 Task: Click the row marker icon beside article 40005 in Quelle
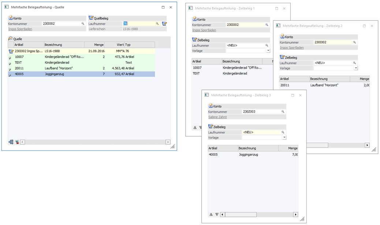click(x=10, y=75)
